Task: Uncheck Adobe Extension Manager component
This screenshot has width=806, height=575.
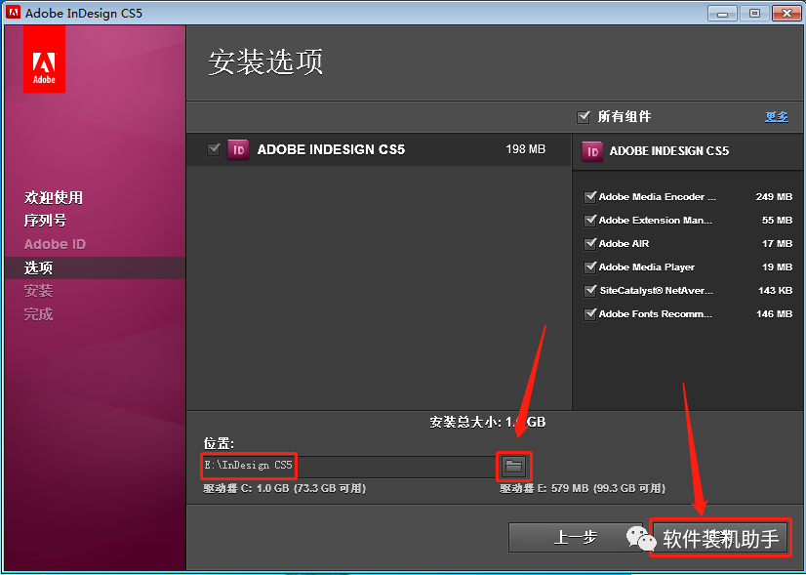Action: click(589, 220)
